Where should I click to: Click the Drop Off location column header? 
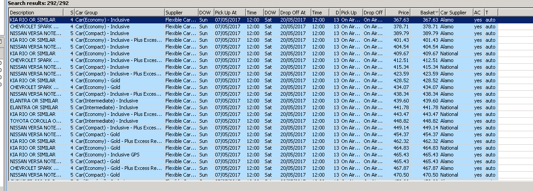[374, 13]
